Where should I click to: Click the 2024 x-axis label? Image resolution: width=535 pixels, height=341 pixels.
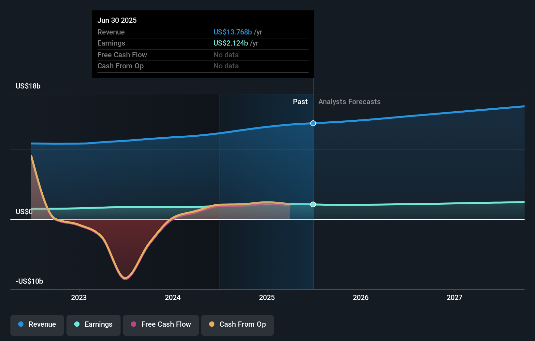[173, 297]
